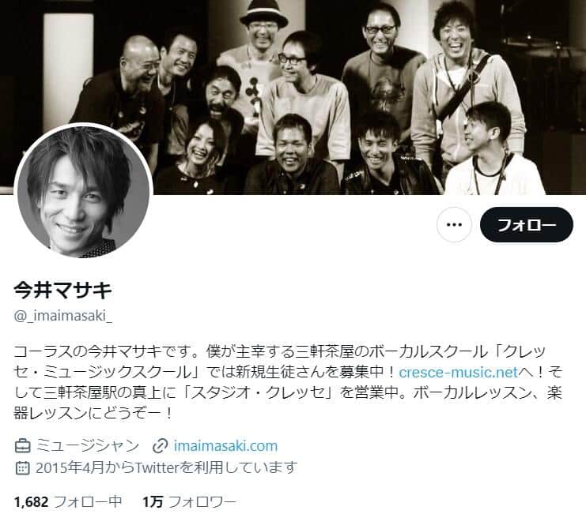Click the link chain icon beside imaimasaki.com

click(161, 446)
